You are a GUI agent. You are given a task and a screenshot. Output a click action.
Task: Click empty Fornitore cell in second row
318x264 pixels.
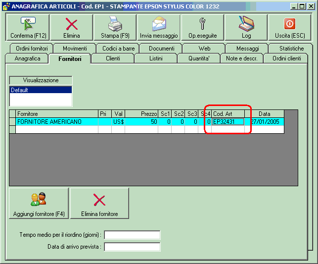57,129
